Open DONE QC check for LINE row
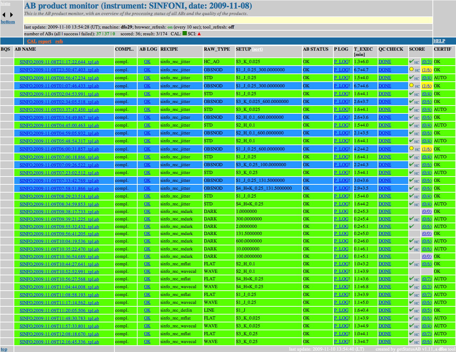Screen dimensions: 456x352 tap(385, 310)
